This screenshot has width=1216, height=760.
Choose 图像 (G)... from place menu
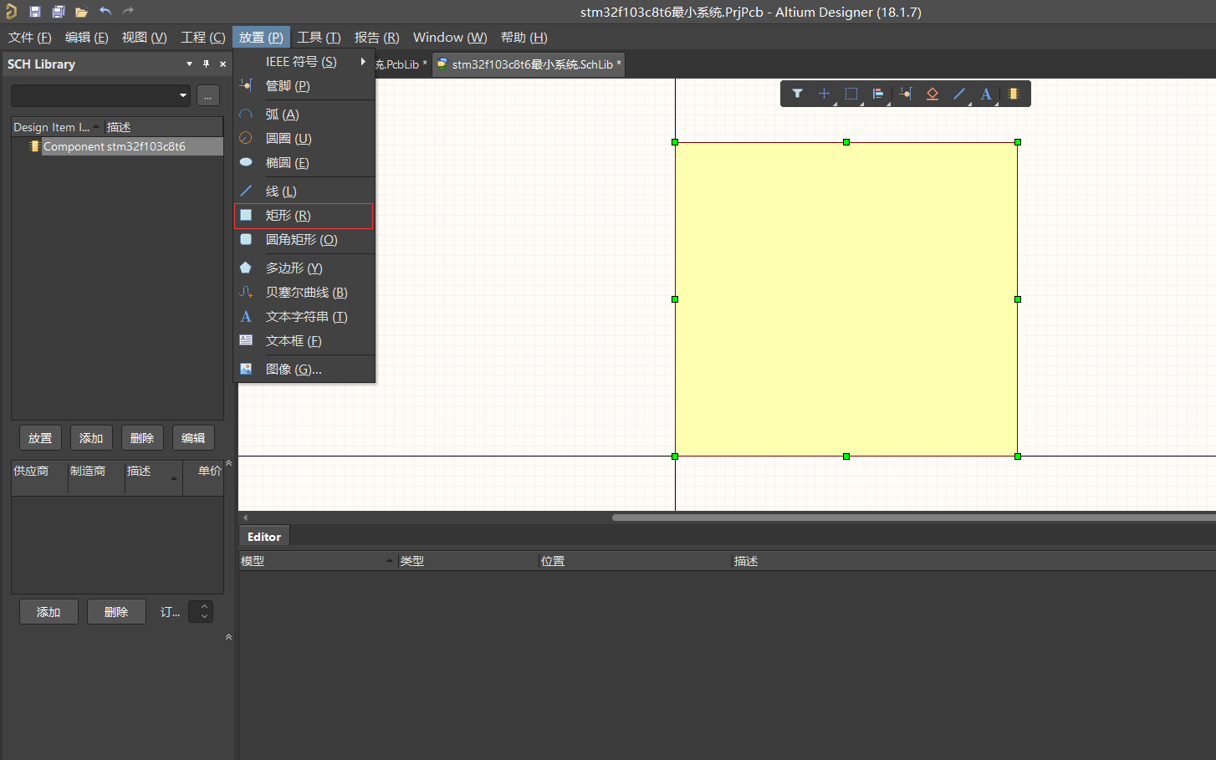click(303, 370)
